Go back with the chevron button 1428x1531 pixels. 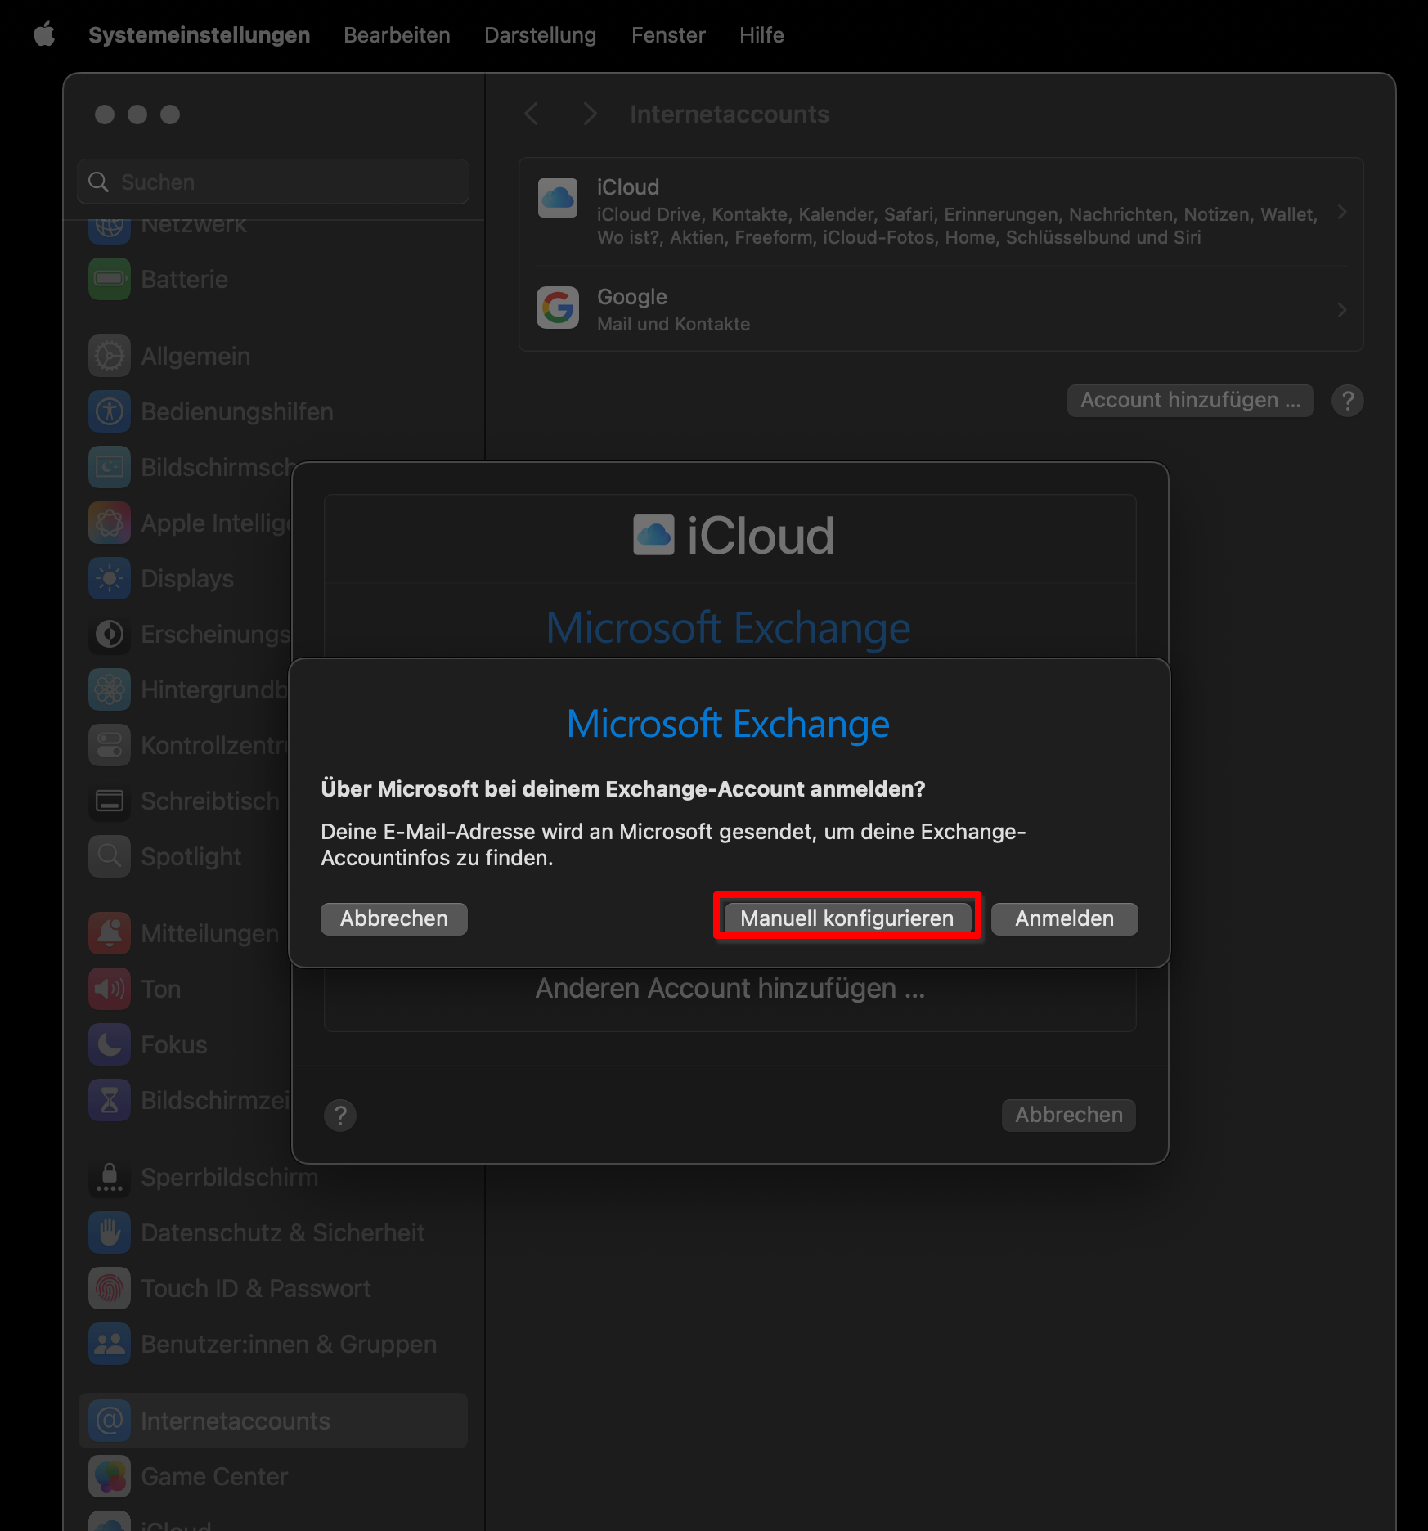pos(532,114)
